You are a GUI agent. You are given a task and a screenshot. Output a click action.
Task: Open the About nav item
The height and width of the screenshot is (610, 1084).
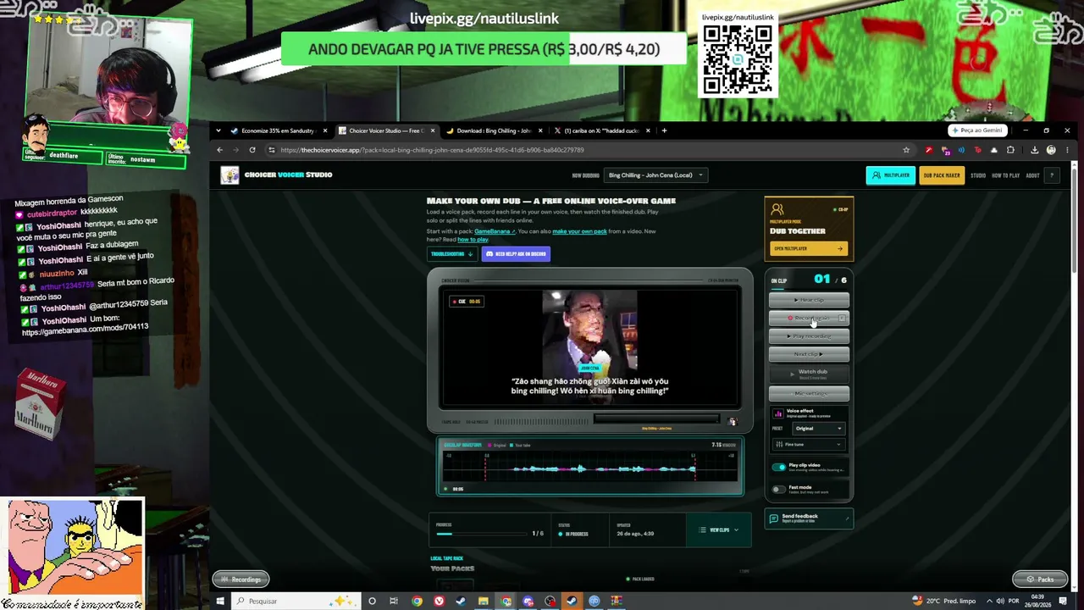1032,175
